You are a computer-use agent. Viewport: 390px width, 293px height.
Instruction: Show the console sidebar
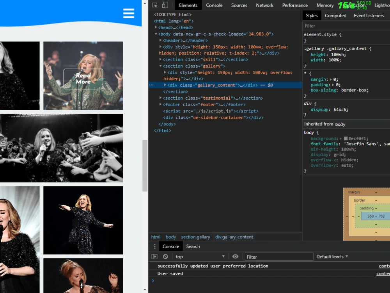coord(154,257)
